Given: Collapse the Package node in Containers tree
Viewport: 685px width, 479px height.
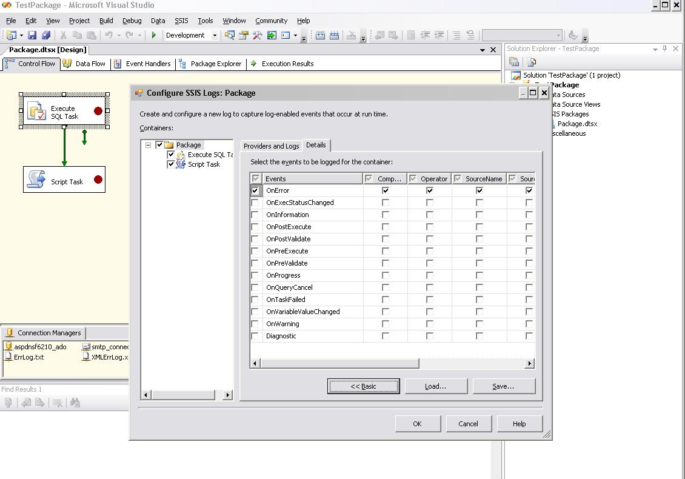Looking at the screenshot, I should click(148, 145).
